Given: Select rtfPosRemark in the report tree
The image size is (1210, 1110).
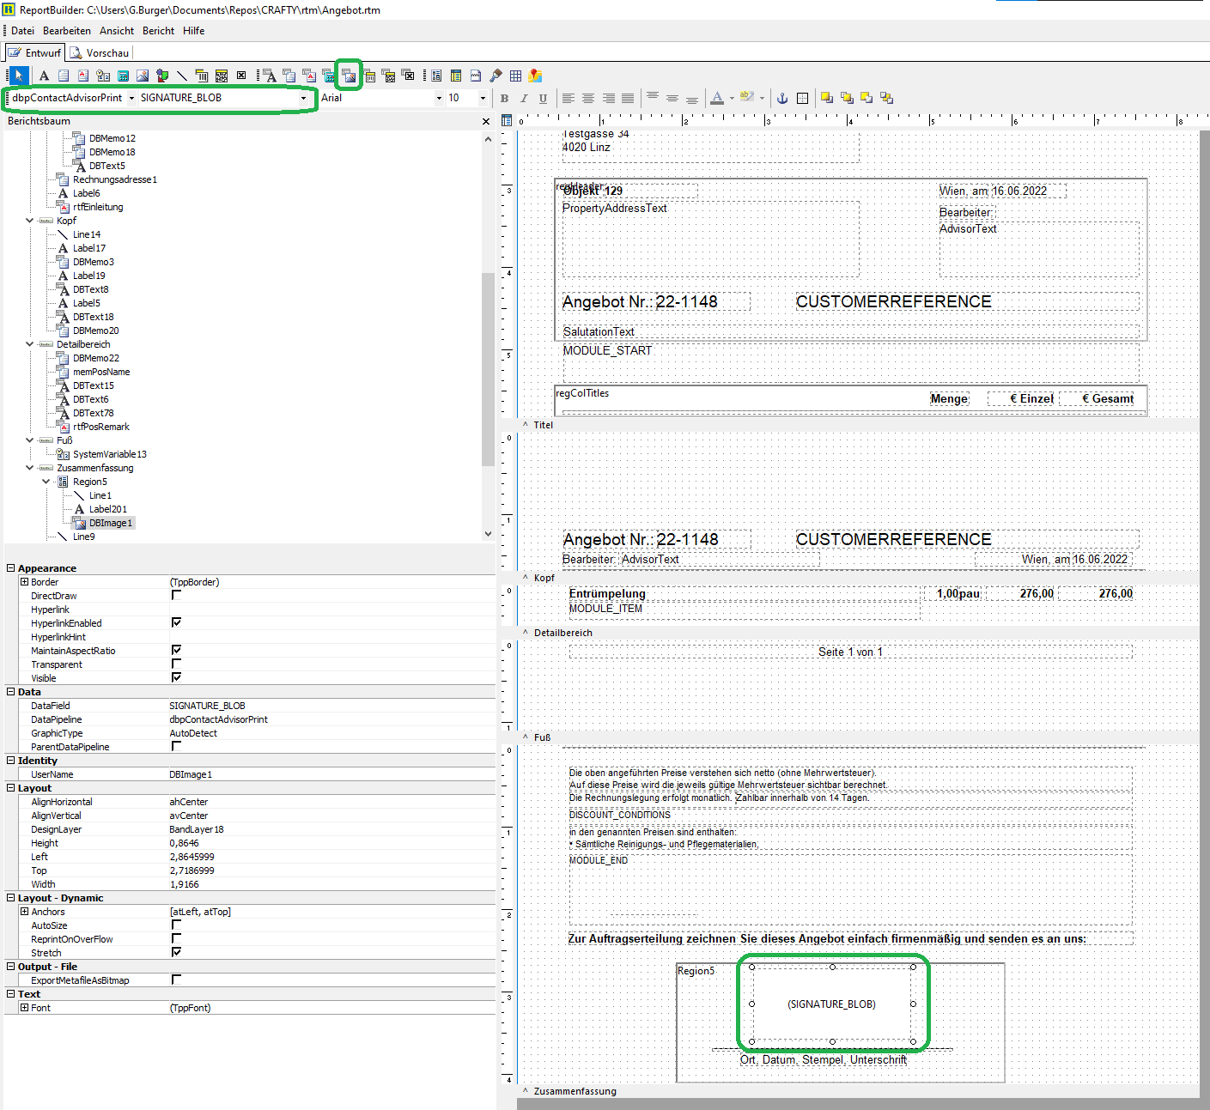Looking at the screenshot, I should [100, 427].
